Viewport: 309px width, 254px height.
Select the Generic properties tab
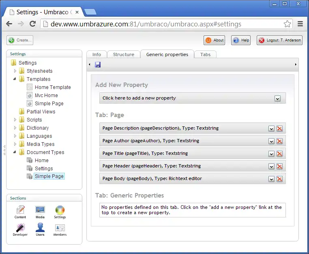(x=167, y=54)
